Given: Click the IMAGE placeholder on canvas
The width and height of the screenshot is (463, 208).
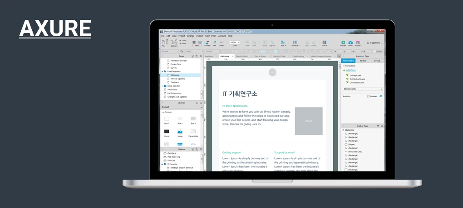Looking at the screenshot, I should (x=309, y=121).
